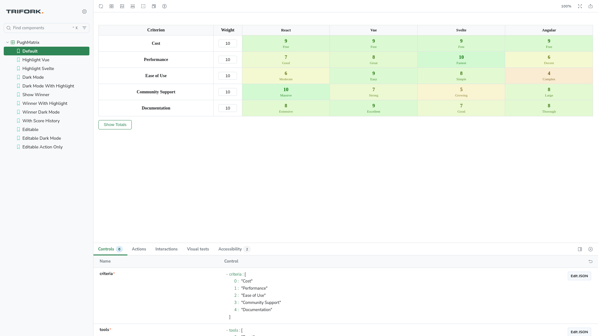Viewport: 598px width, 336px height.
Task: Hide the addon panel with close icon
Action: click(x=591, y=249)
